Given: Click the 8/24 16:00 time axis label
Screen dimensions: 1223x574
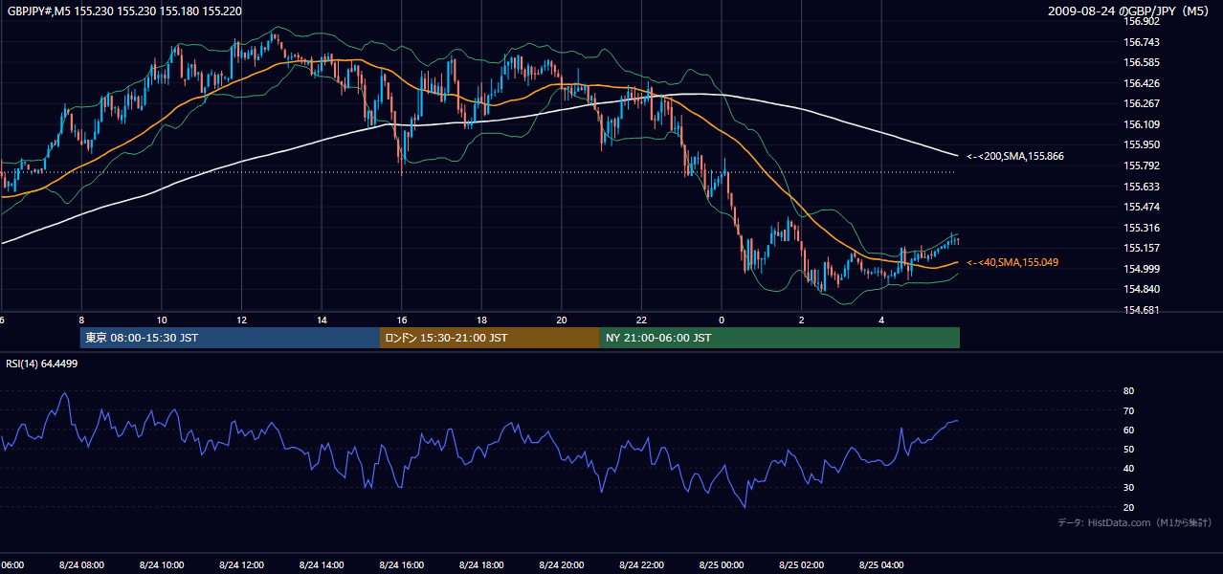Looking at the screenshot, I should [x=401, y=564].
